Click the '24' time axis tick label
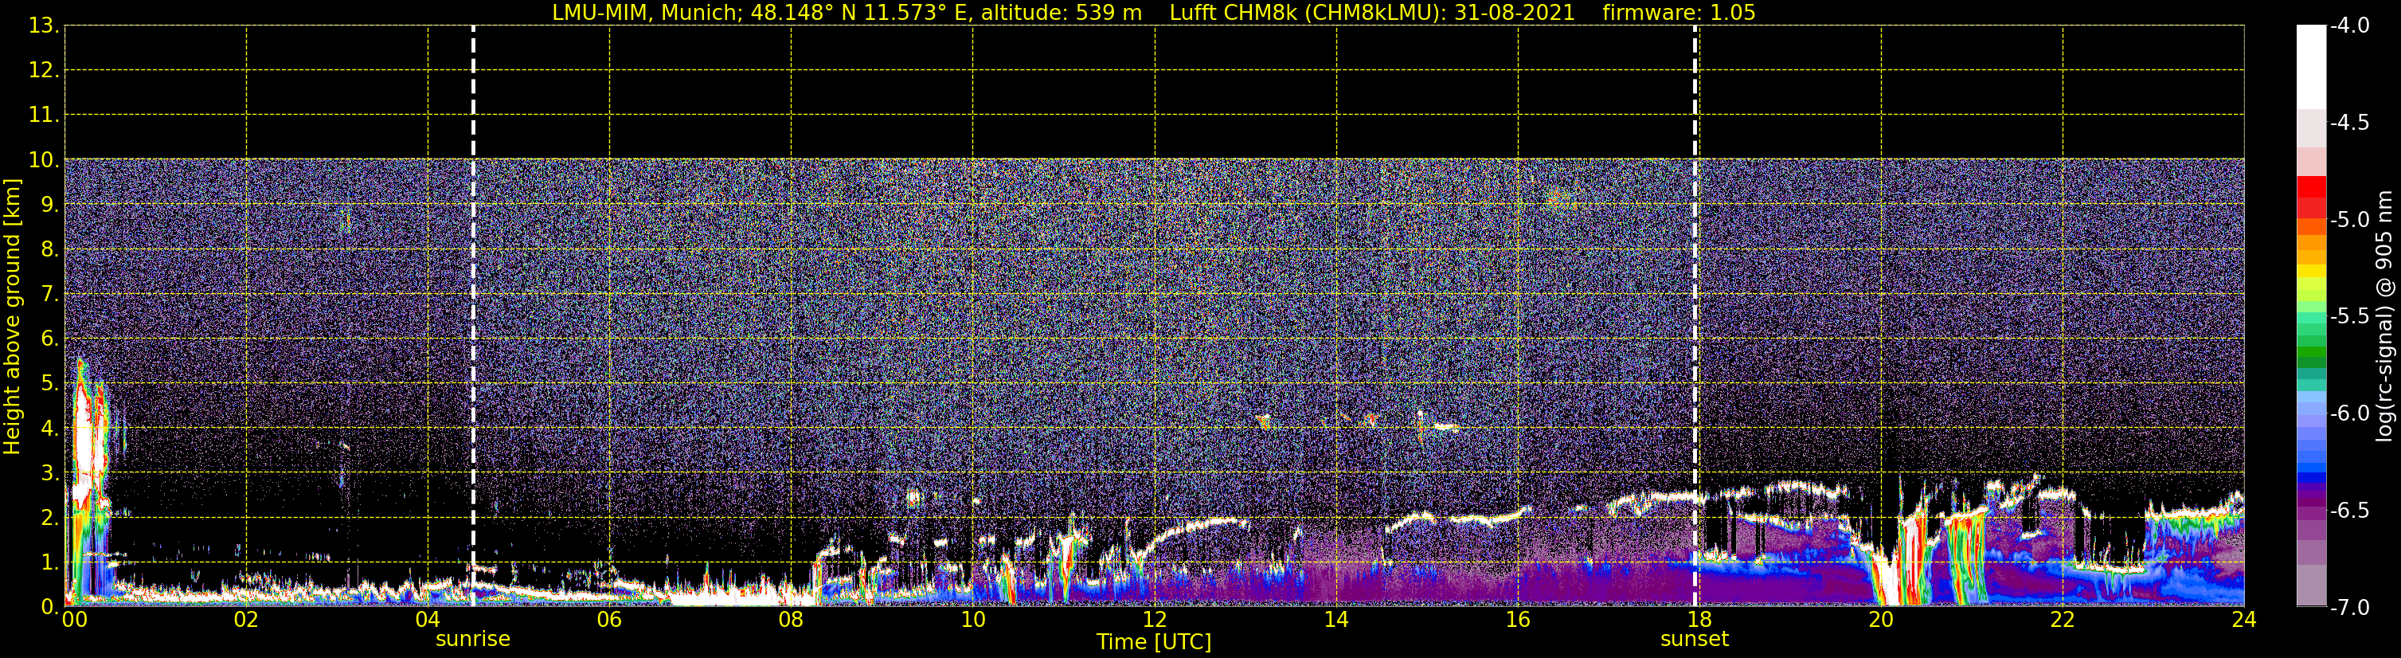Viewport: 2401px width, 658px height. [2243, 620]
